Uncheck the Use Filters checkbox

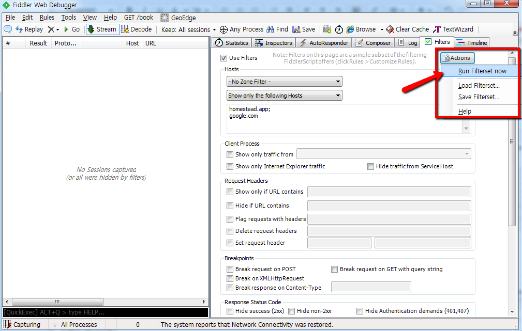click(223, 58)
